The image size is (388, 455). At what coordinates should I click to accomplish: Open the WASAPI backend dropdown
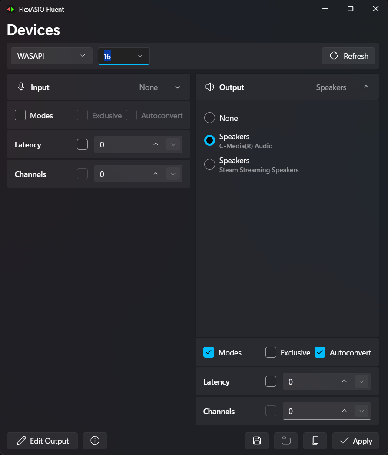52,56
